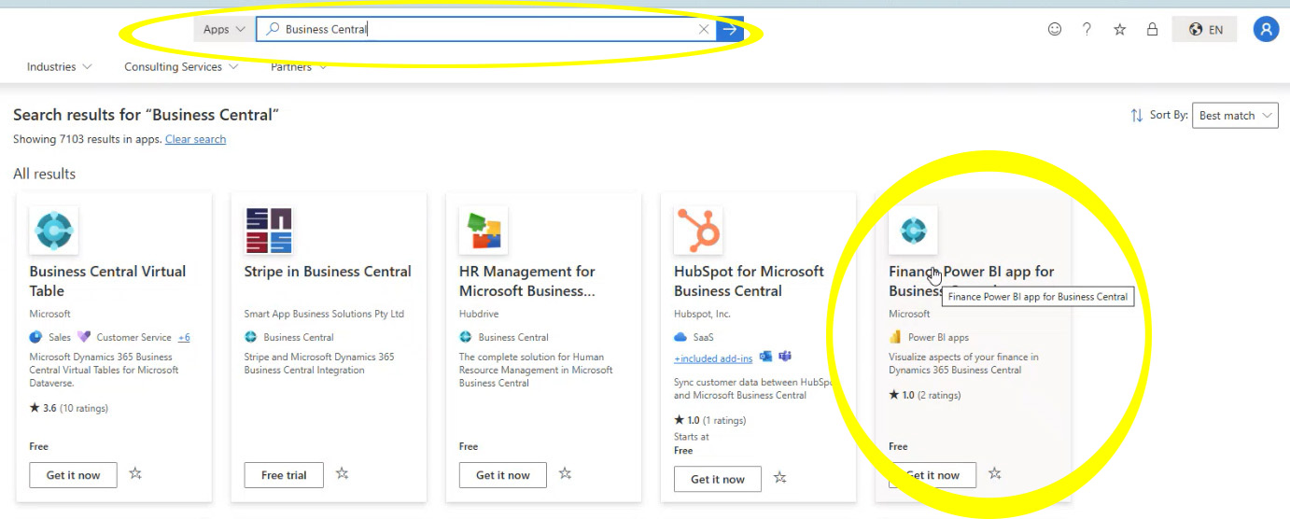
Task: Save Finance Power BI app with star
Action: click(994, 474)
